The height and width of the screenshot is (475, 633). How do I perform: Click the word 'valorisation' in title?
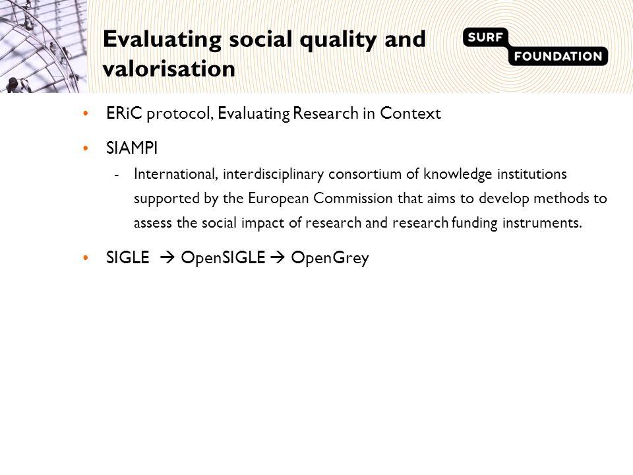pos(169,68)
